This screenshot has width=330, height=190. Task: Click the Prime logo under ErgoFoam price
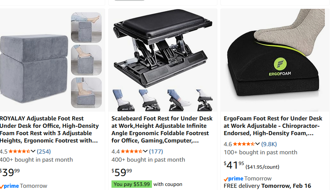coord(234,179)
